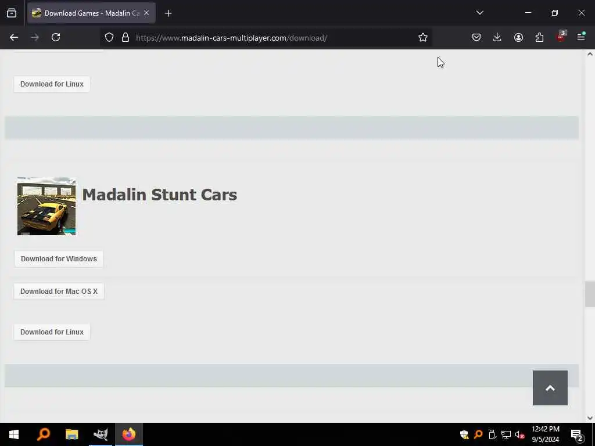This screenshot has width=595, height=446.
Task: Download Madalin Stunt Cars for Mac OS X
Action: (59, 292)
